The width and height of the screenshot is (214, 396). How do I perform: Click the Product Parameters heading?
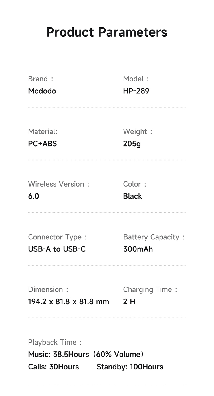(x=107, y=32)
